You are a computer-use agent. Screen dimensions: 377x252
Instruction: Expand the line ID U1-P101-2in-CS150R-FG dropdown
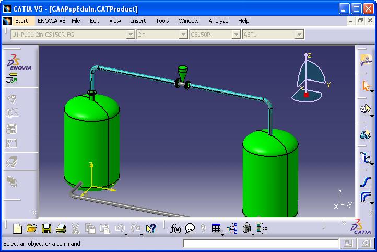(131, 35)
